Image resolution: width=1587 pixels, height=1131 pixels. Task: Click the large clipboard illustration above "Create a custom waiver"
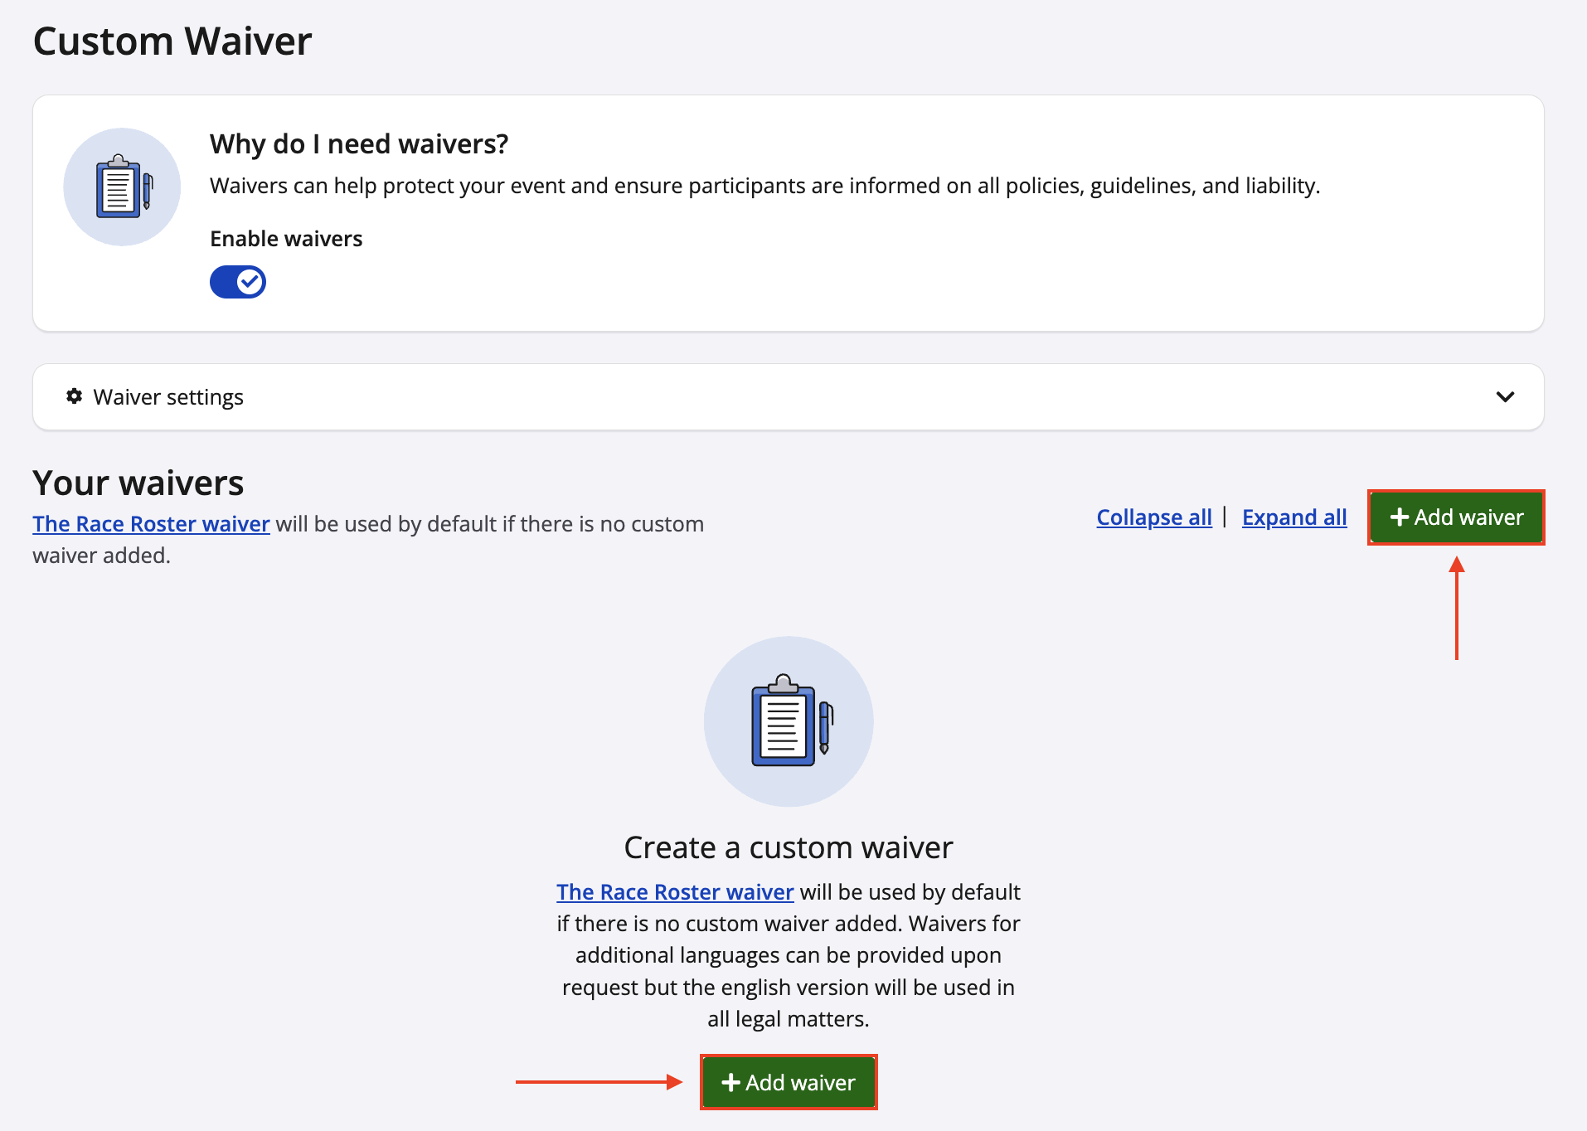point(789,721)
